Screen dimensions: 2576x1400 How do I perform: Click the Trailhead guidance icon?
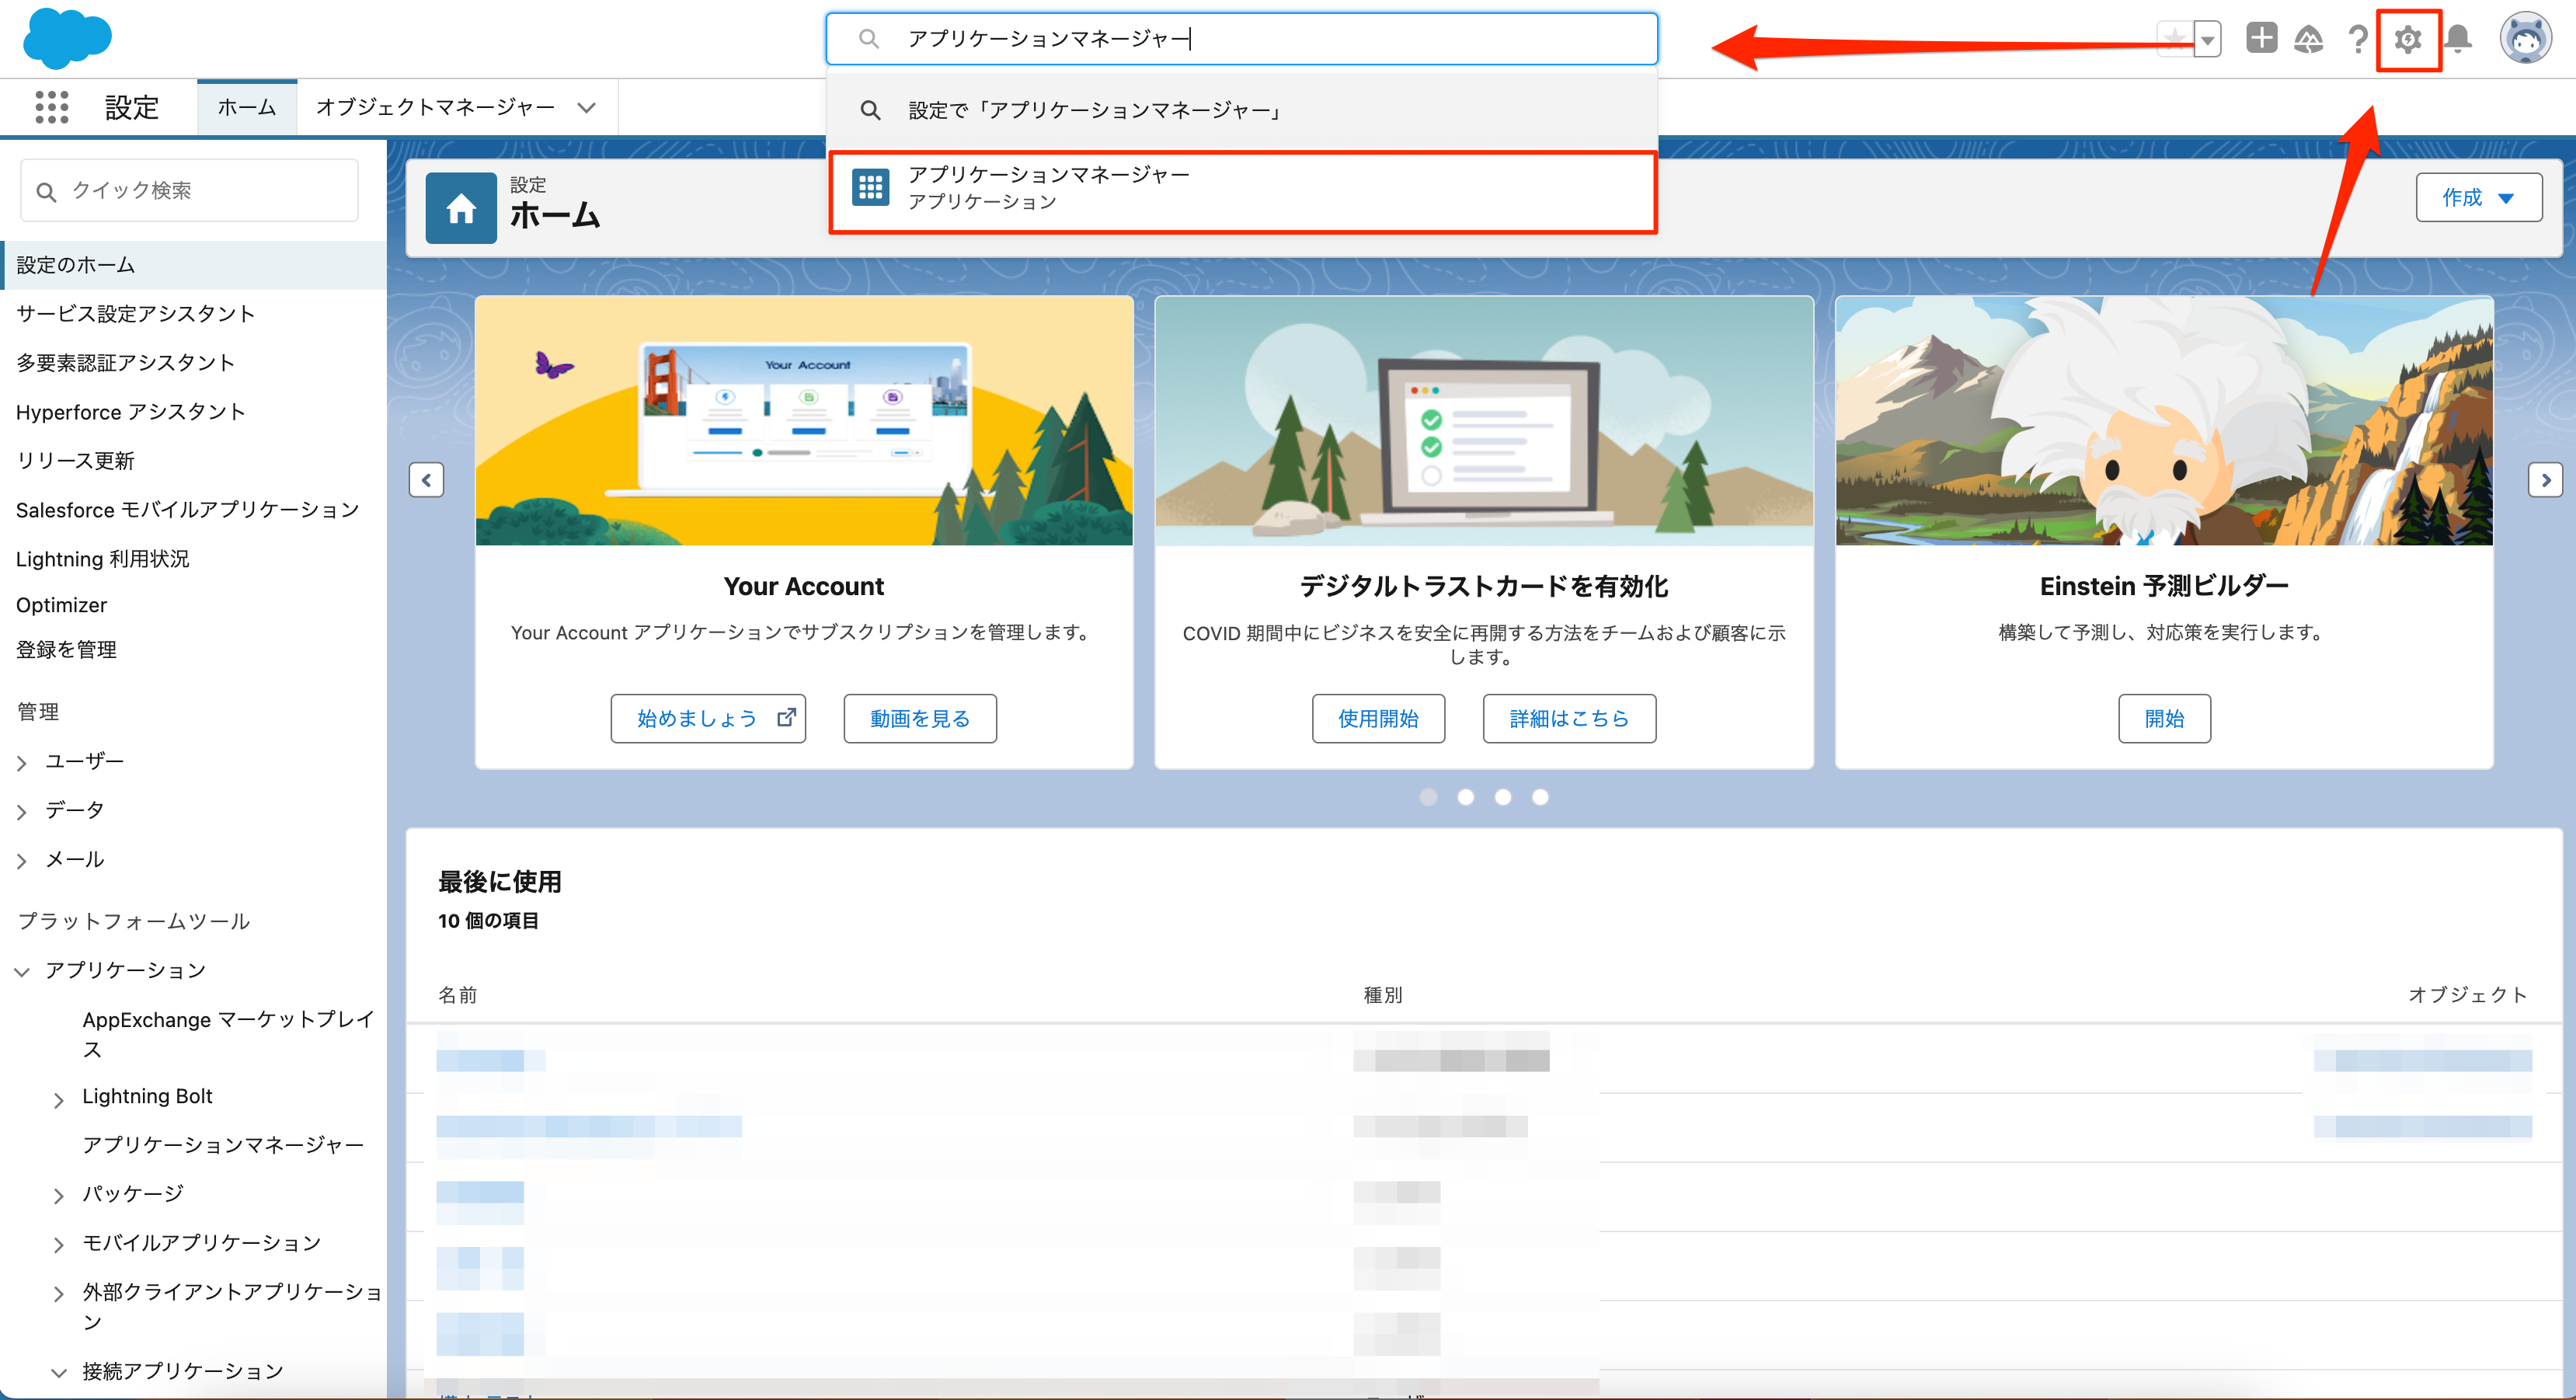2308,39
